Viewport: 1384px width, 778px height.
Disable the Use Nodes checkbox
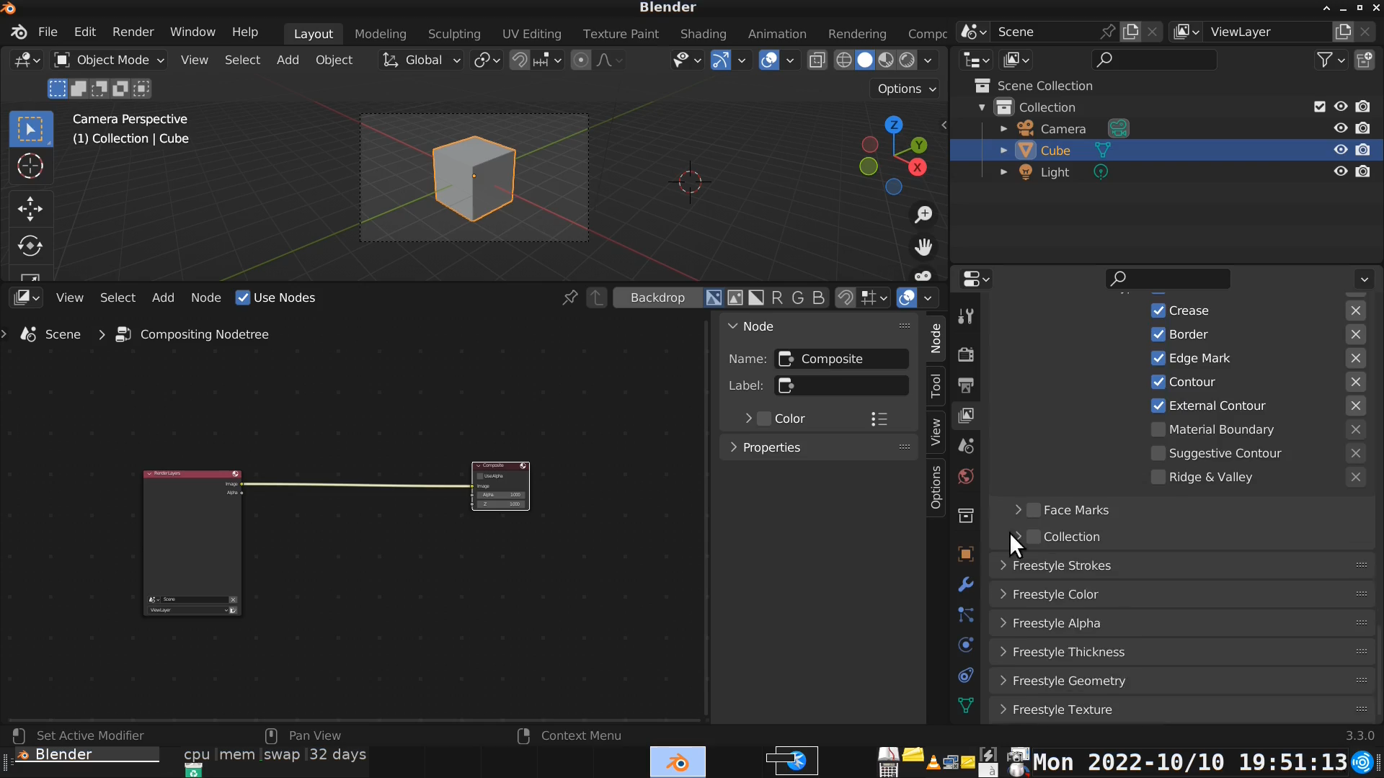pyautogui.click(x=243, y=298)
